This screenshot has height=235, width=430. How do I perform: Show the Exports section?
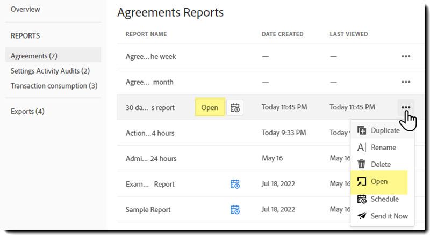[27, 112]
